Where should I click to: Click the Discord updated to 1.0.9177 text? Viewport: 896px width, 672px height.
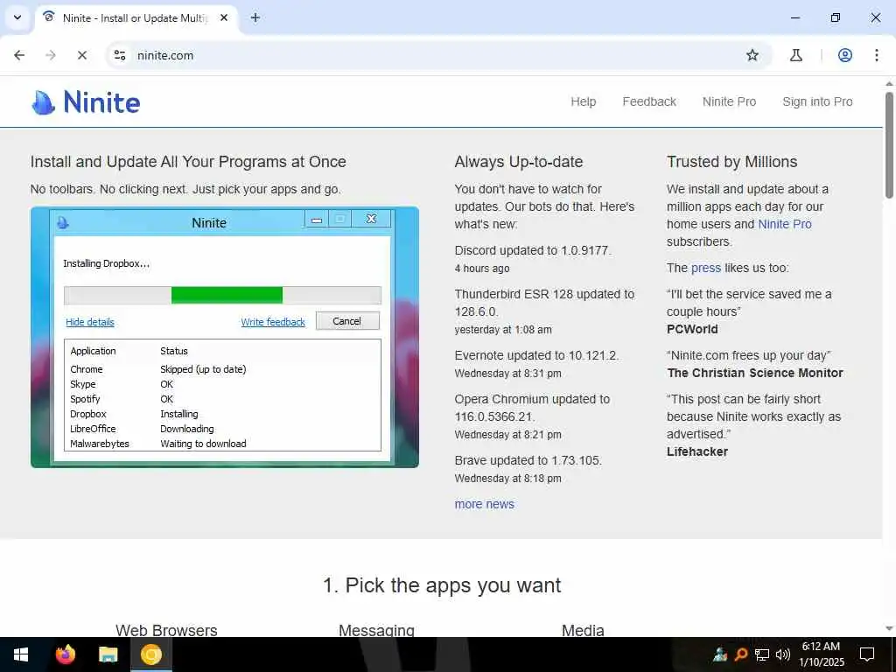tap(533, 250)
